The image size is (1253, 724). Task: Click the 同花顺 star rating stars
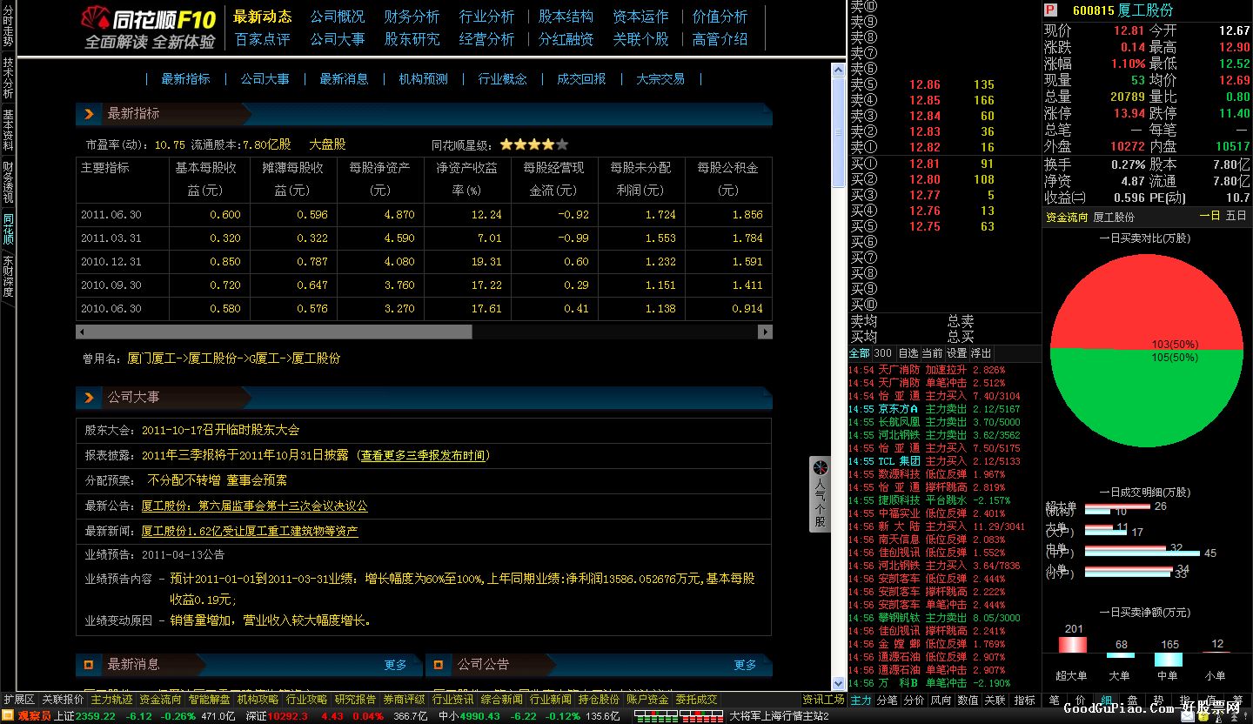pos(534,144)
